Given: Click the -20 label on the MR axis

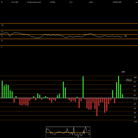Looking at the screenshot, I should pyautogui.click(x=135, y=104).
